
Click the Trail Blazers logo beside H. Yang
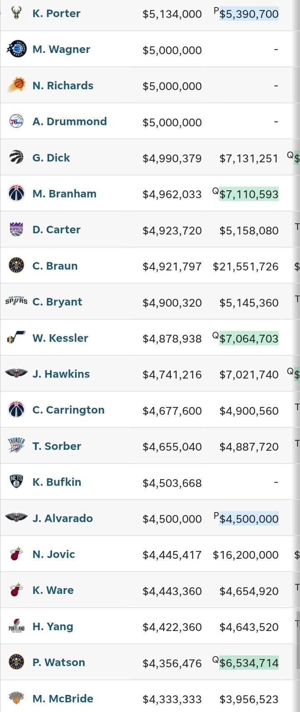coord(16,626)
